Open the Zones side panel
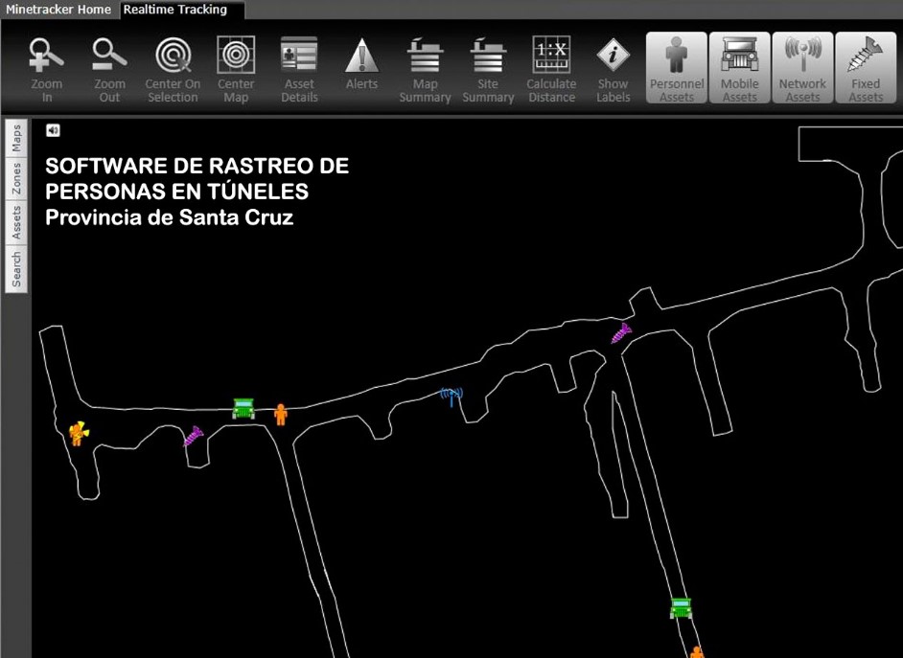903x658 pixels. pyautogui.click(x=16, y=178)
